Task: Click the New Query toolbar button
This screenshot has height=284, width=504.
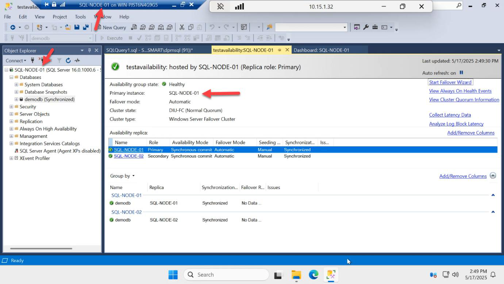Action: coord(111,27)
